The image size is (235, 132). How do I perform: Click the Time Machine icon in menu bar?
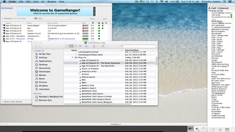pos(152,1)
